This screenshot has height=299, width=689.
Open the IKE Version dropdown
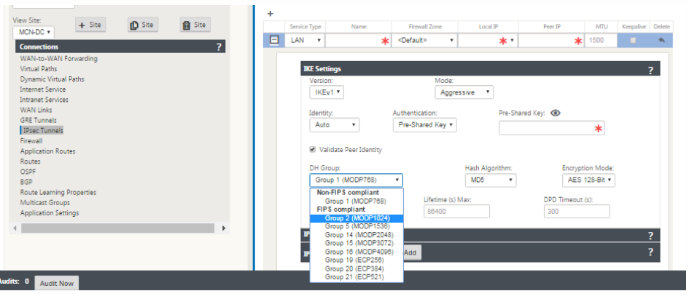[x=327, y=92]
